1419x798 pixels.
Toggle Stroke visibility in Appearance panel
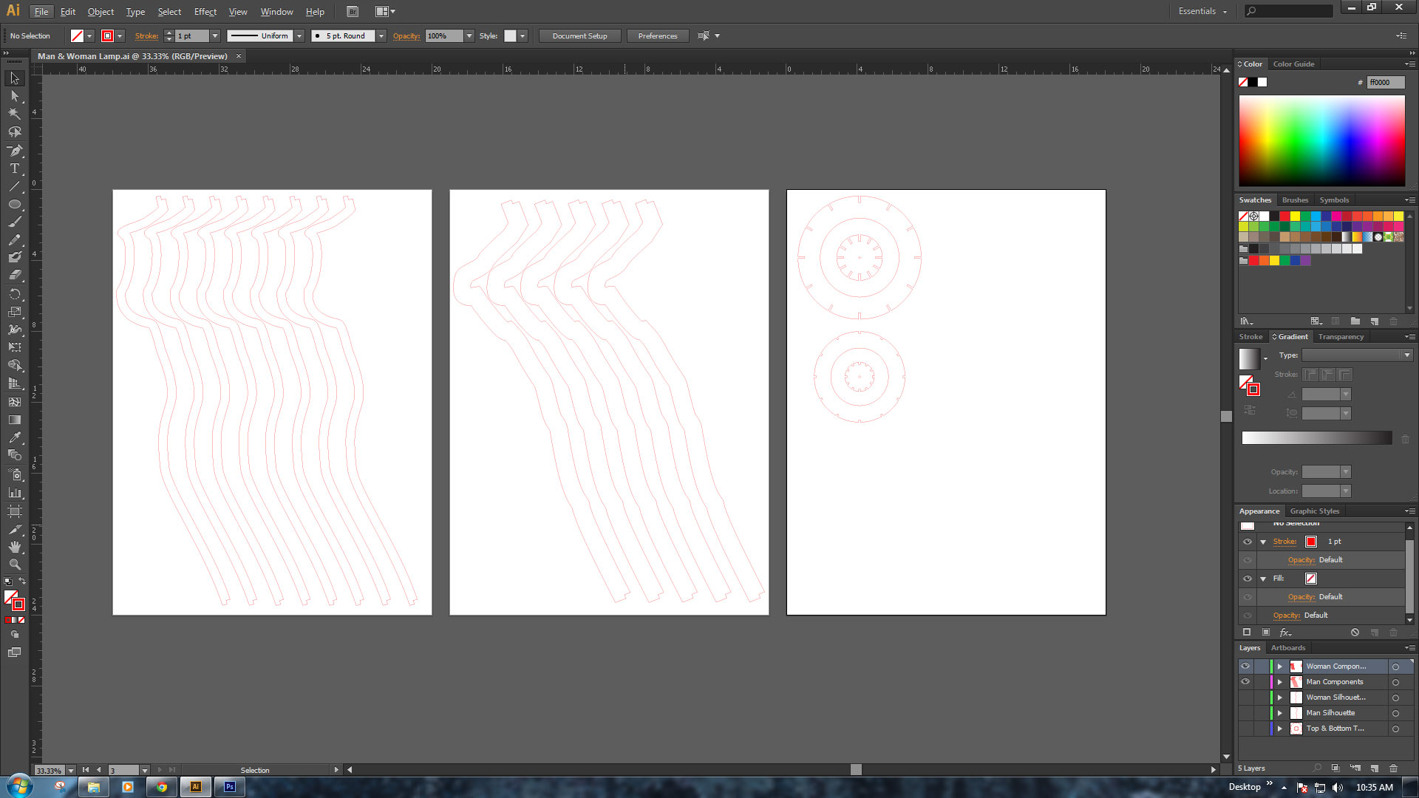pos(1248,542)
